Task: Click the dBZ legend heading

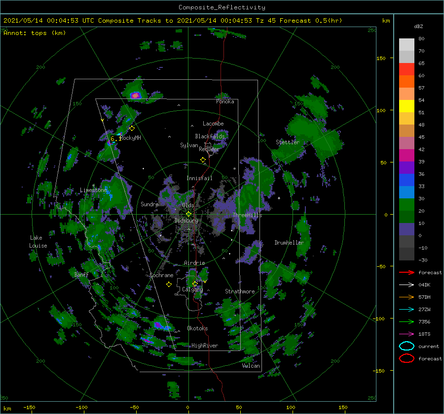Action: click(418, 27)
